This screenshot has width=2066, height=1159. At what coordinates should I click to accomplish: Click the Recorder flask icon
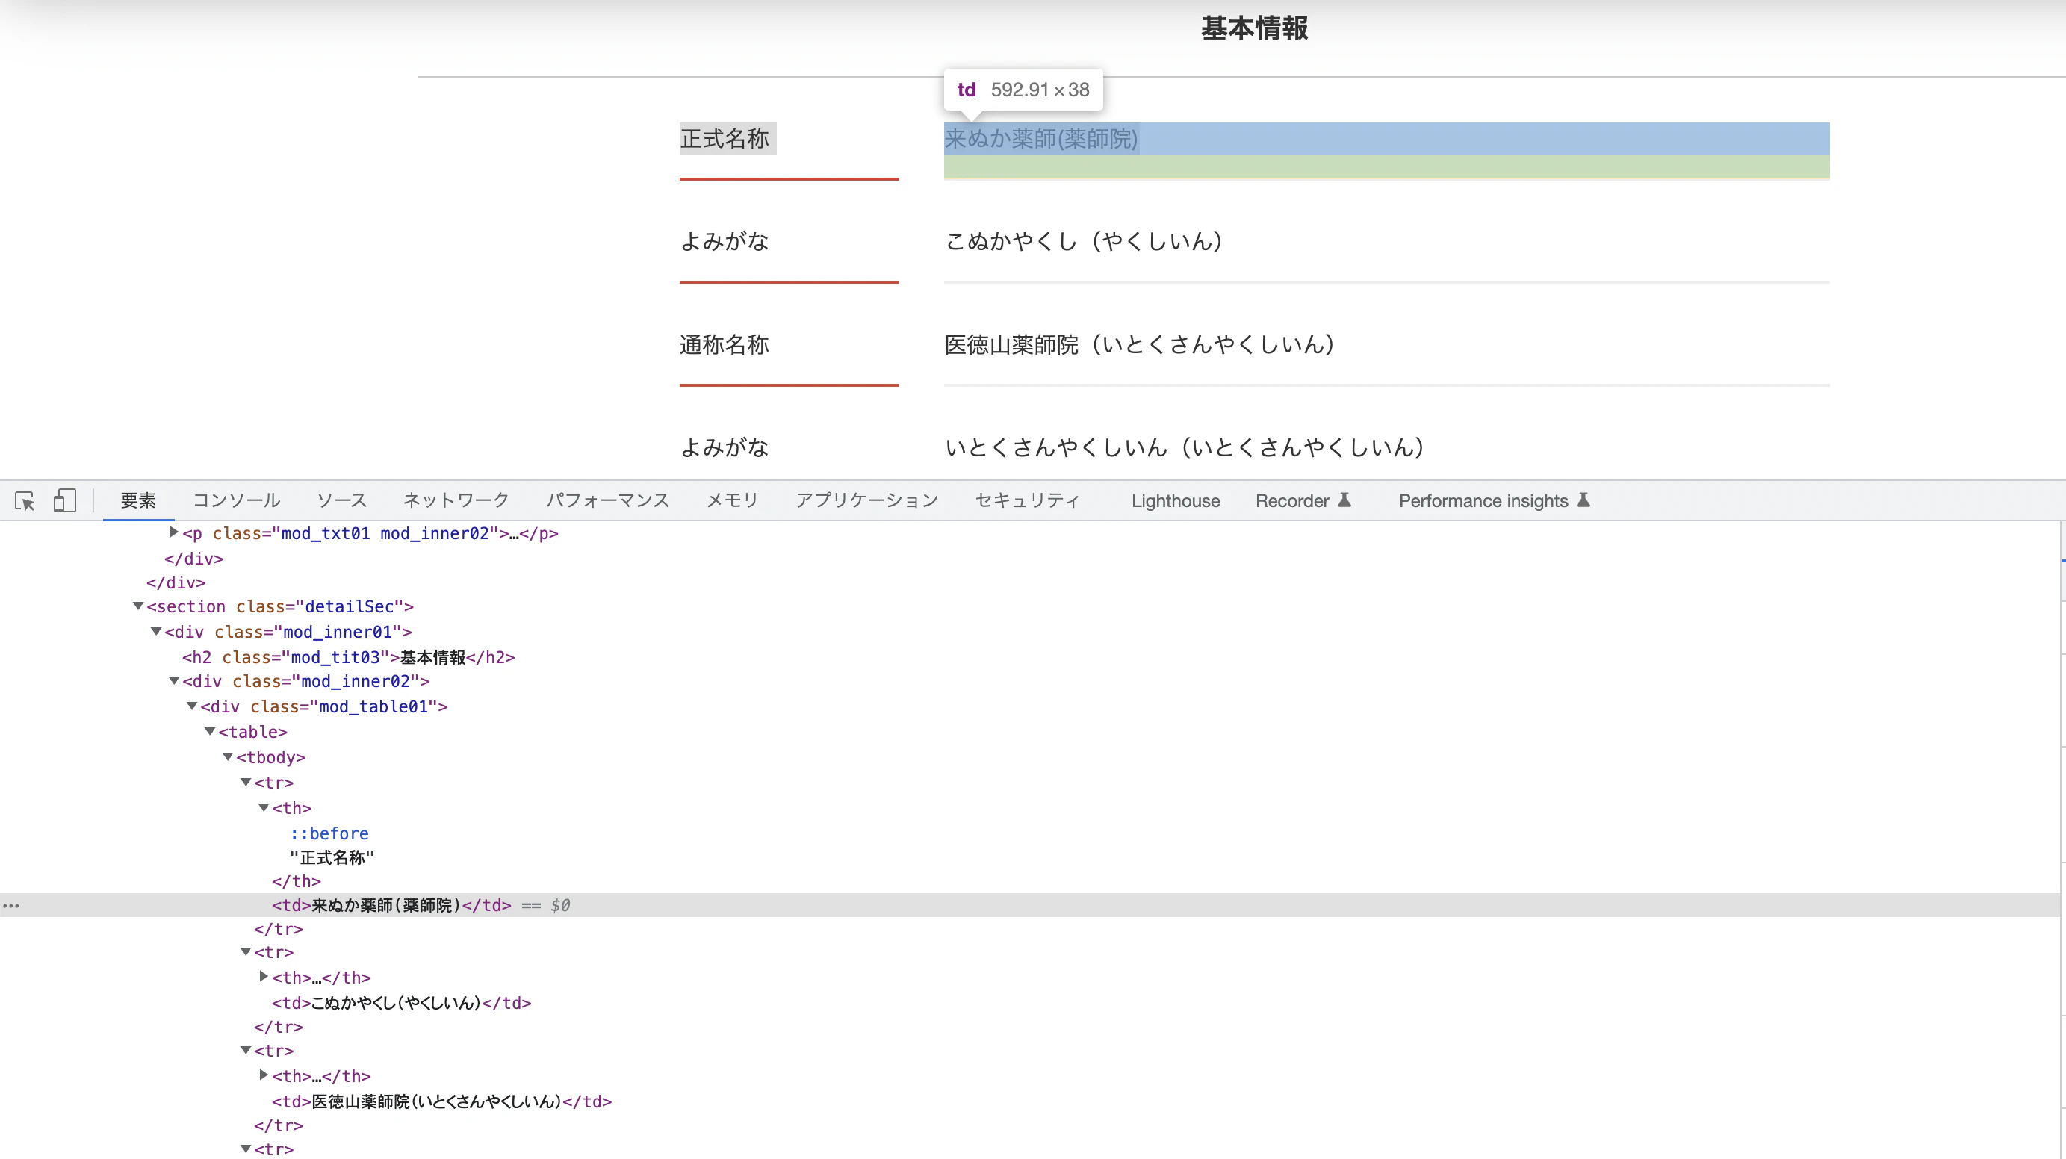1345,500
